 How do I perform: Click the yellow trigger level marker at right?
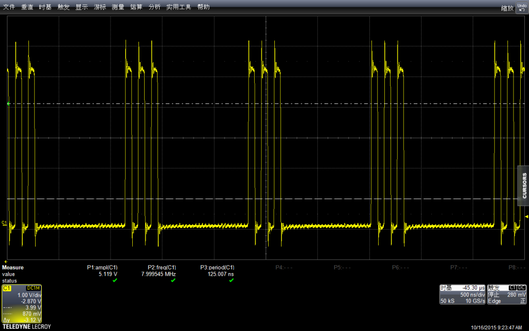(x=526, y=217)
